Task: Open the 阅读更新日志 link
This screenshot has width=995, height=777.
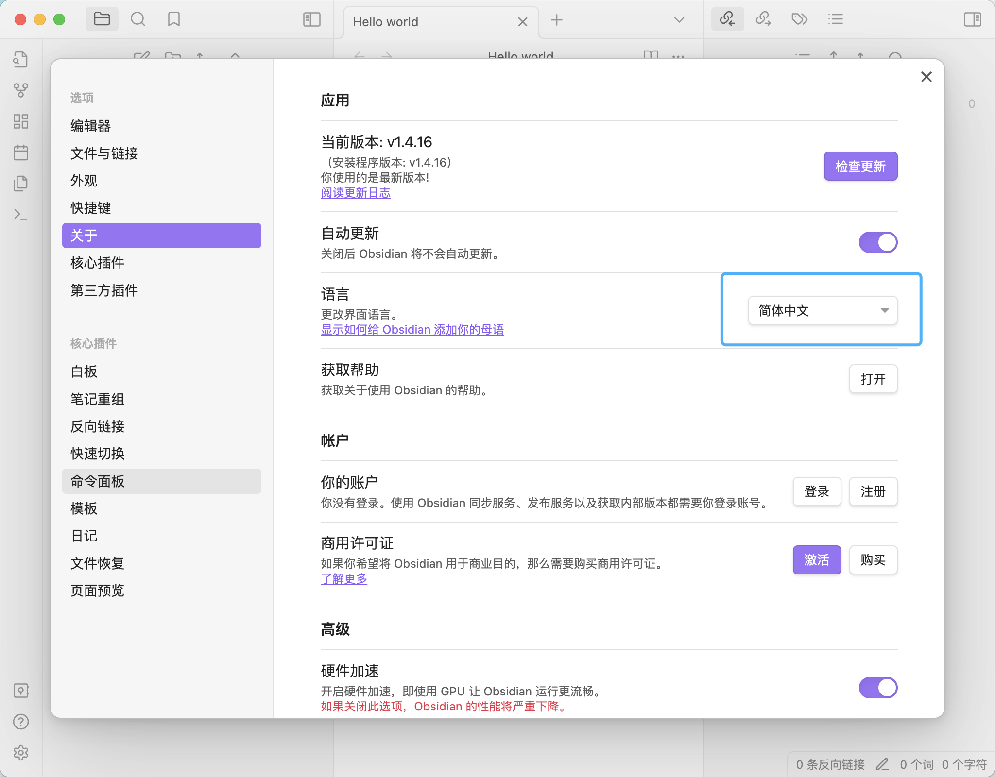Action: 355,193
